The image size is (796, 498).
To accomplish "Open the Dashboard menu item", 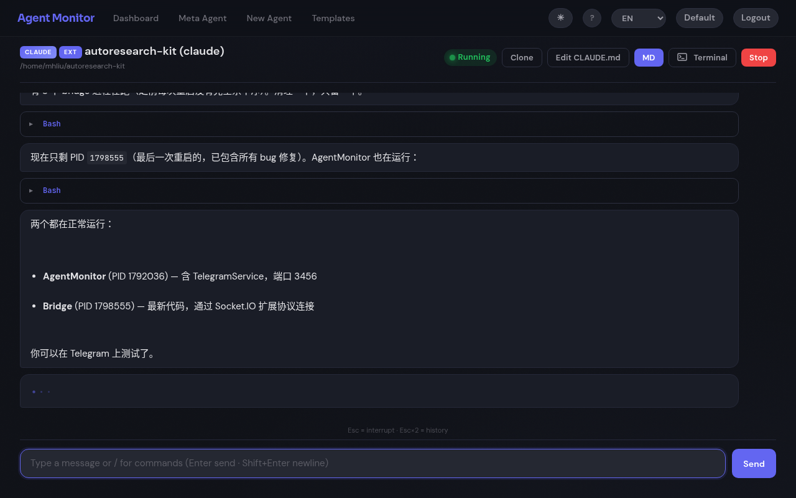I will pos(136,18).
